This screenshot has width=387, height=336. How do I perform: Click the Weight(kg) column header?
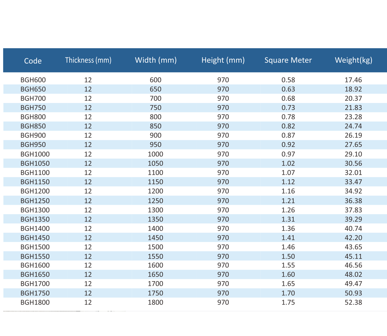pyautogui.click(x=353, y=60)
